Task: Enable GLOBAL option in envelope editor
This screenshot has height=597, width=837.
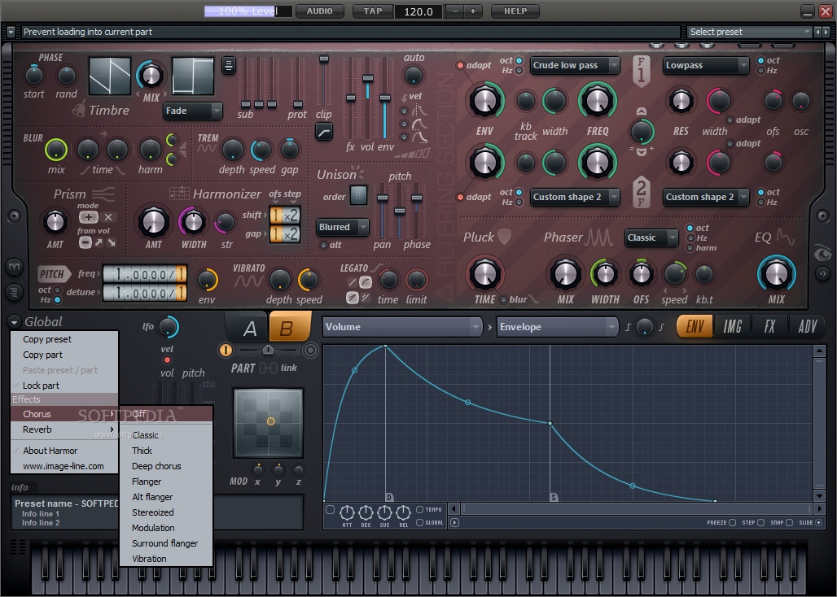Action: click(419, 522)
